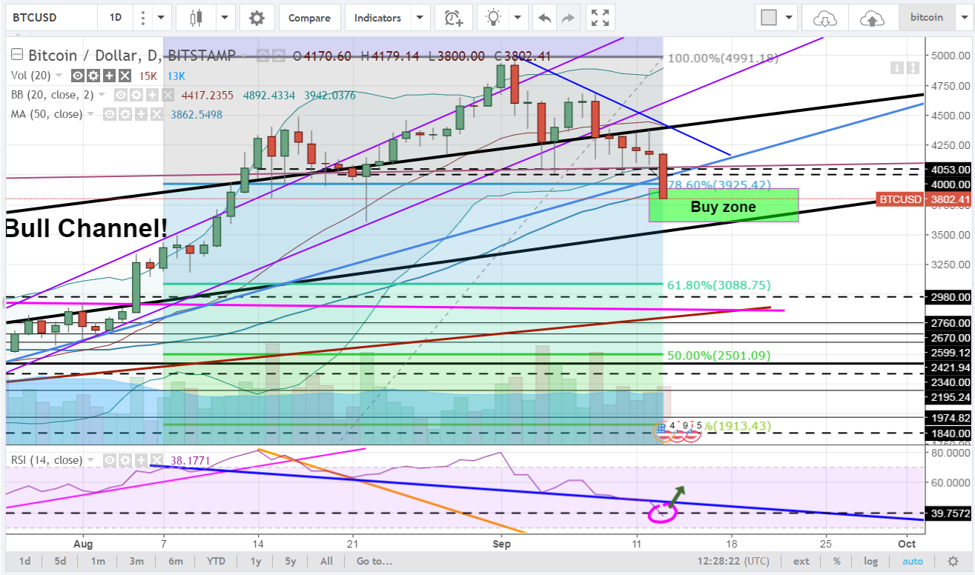
Task: Toggle visibility of Vol (20) indicator
Action: click(78, 76)
